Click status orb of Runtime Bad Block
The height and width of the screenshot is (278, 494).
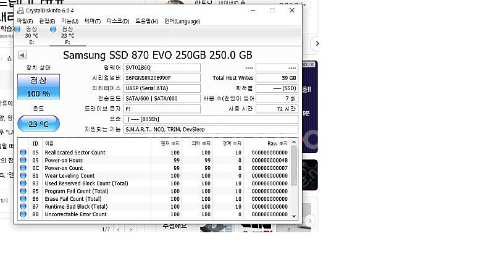point(23,206)
